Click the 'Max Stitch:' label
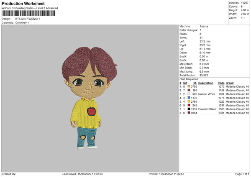Image resolution: width=251 pixels, height=177 pixels. (x=186, y=64)
